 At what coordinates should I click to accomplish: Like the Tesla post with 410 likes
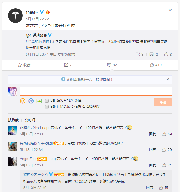pyautogui.click(x=155, y=65)
